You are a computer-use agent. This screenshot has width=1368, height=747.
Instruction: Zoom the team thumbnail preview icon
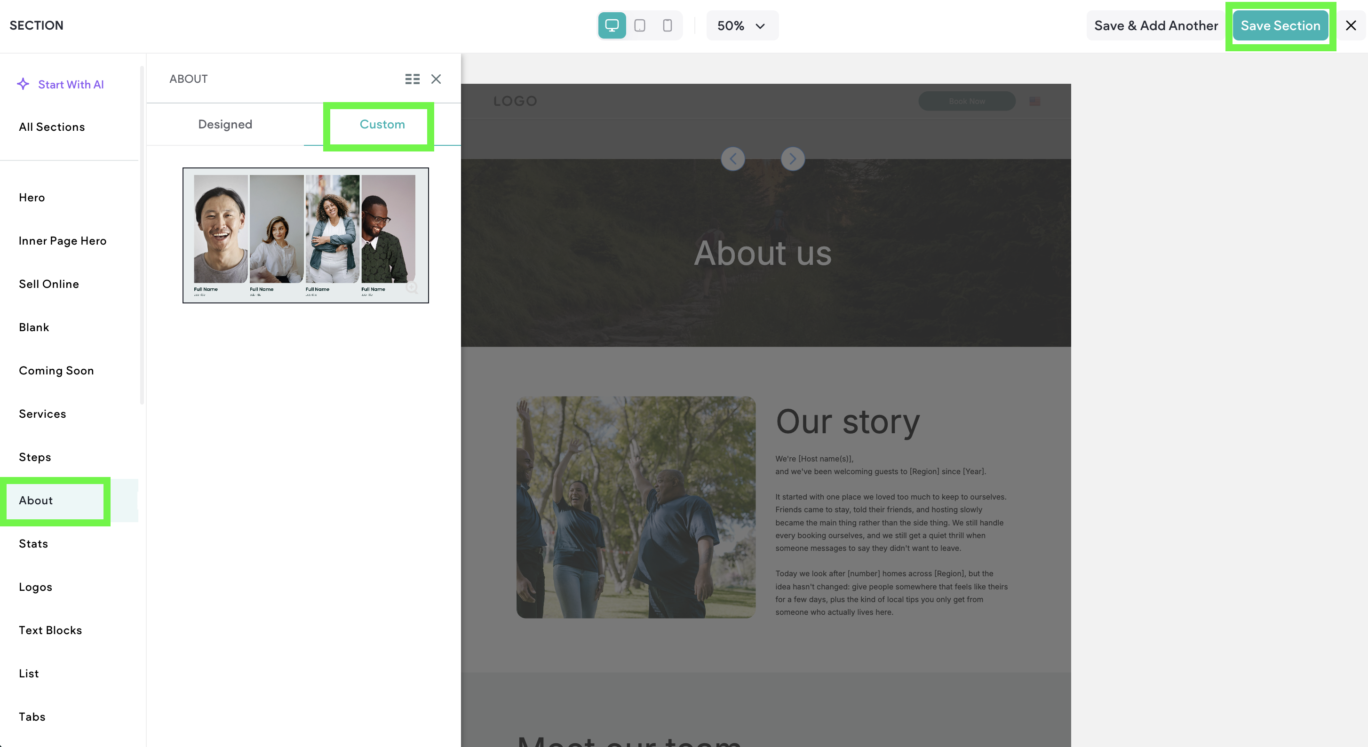click(412, 287)
